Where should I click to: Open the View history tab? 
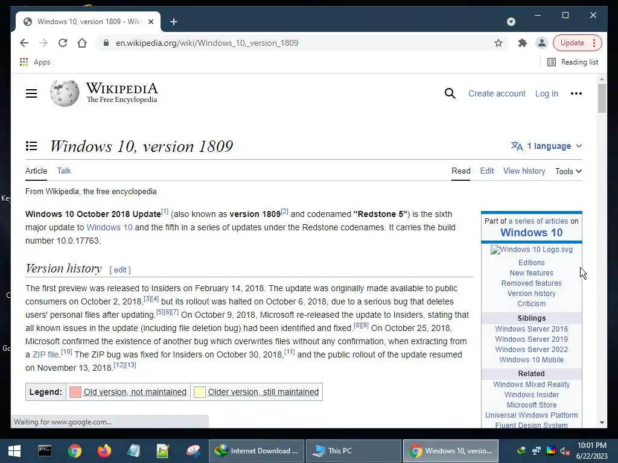coord(524,171)
